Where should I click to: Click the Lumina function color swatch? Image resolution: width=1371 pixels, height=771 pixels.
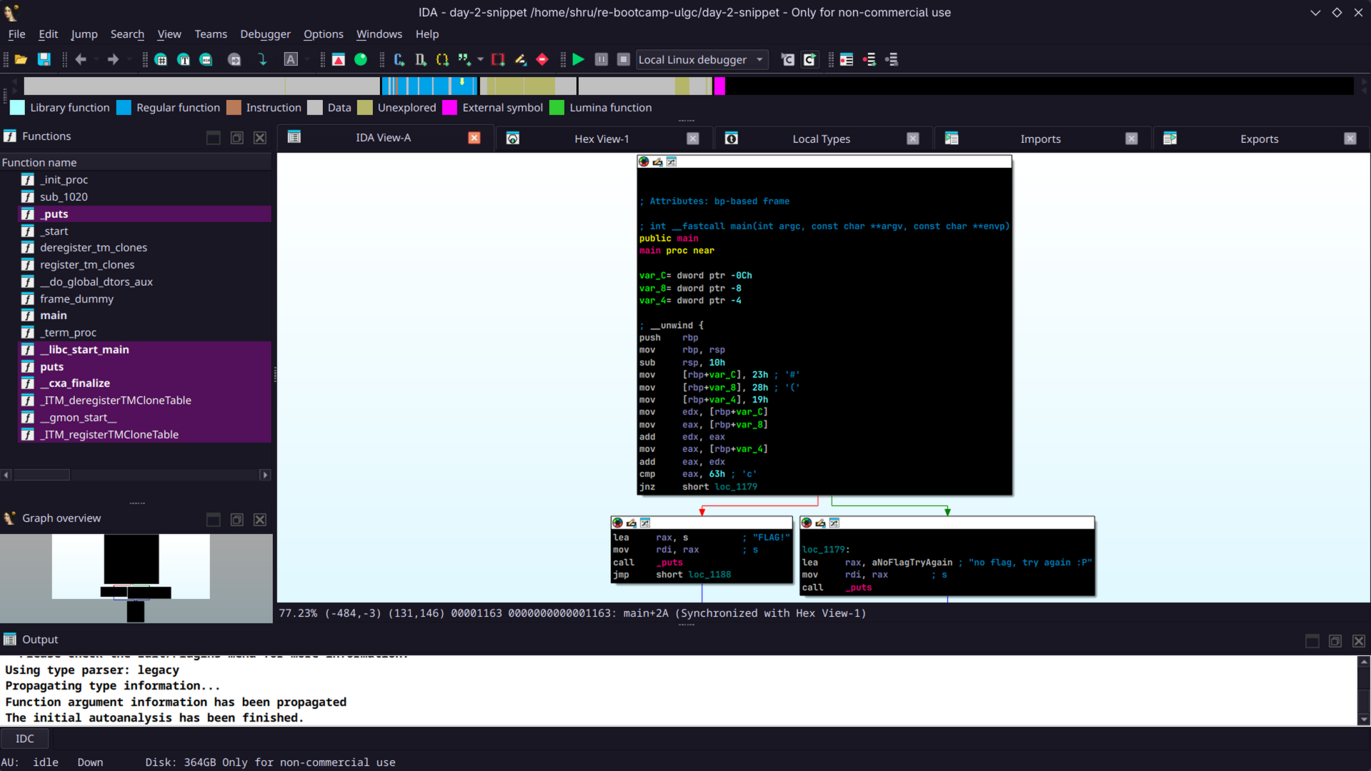coord(557,108)
